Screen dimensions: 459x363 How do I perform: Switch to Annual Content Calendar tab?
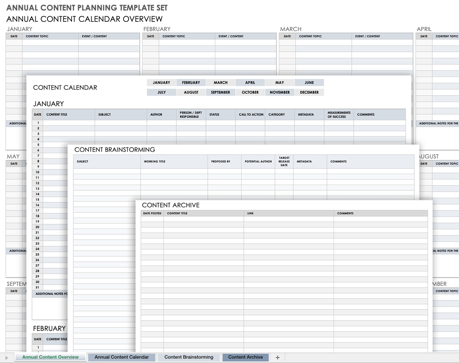122,357
